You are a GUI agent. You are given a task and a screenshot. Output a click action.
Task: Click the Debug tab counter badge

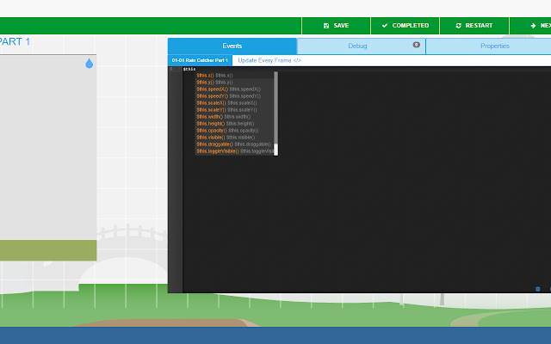(417, 45)
